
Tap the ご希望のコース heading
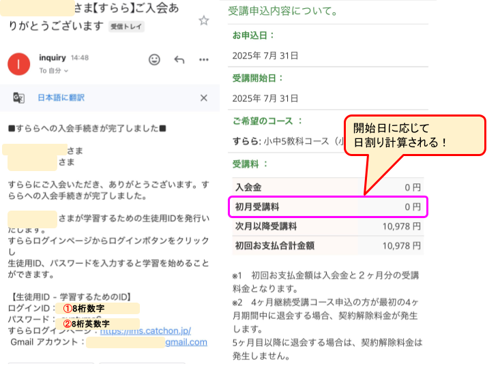tap(267, 121)
